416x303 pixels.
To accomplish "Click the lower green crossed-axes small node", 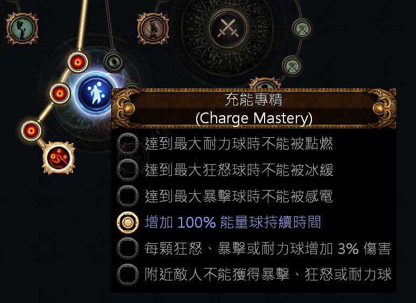I will (292, 66).
